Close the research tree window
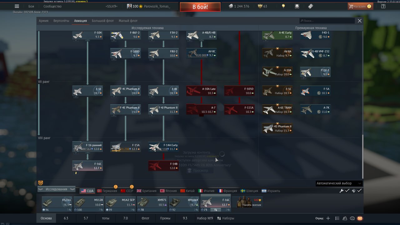 tap(360, 21)
